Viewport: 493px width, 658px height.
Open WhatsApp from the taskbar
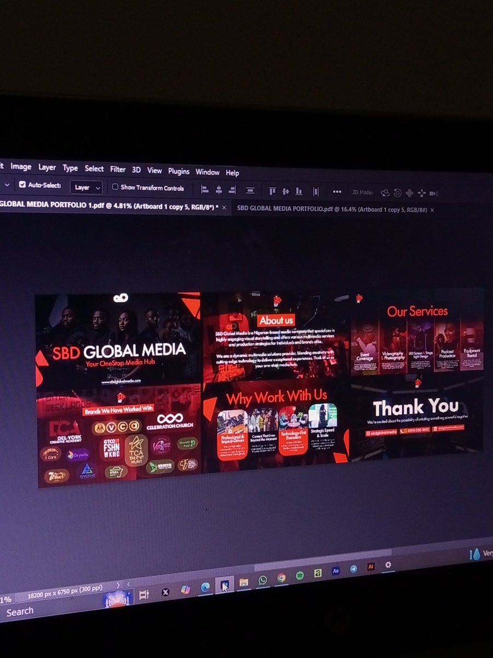point(263,580)
